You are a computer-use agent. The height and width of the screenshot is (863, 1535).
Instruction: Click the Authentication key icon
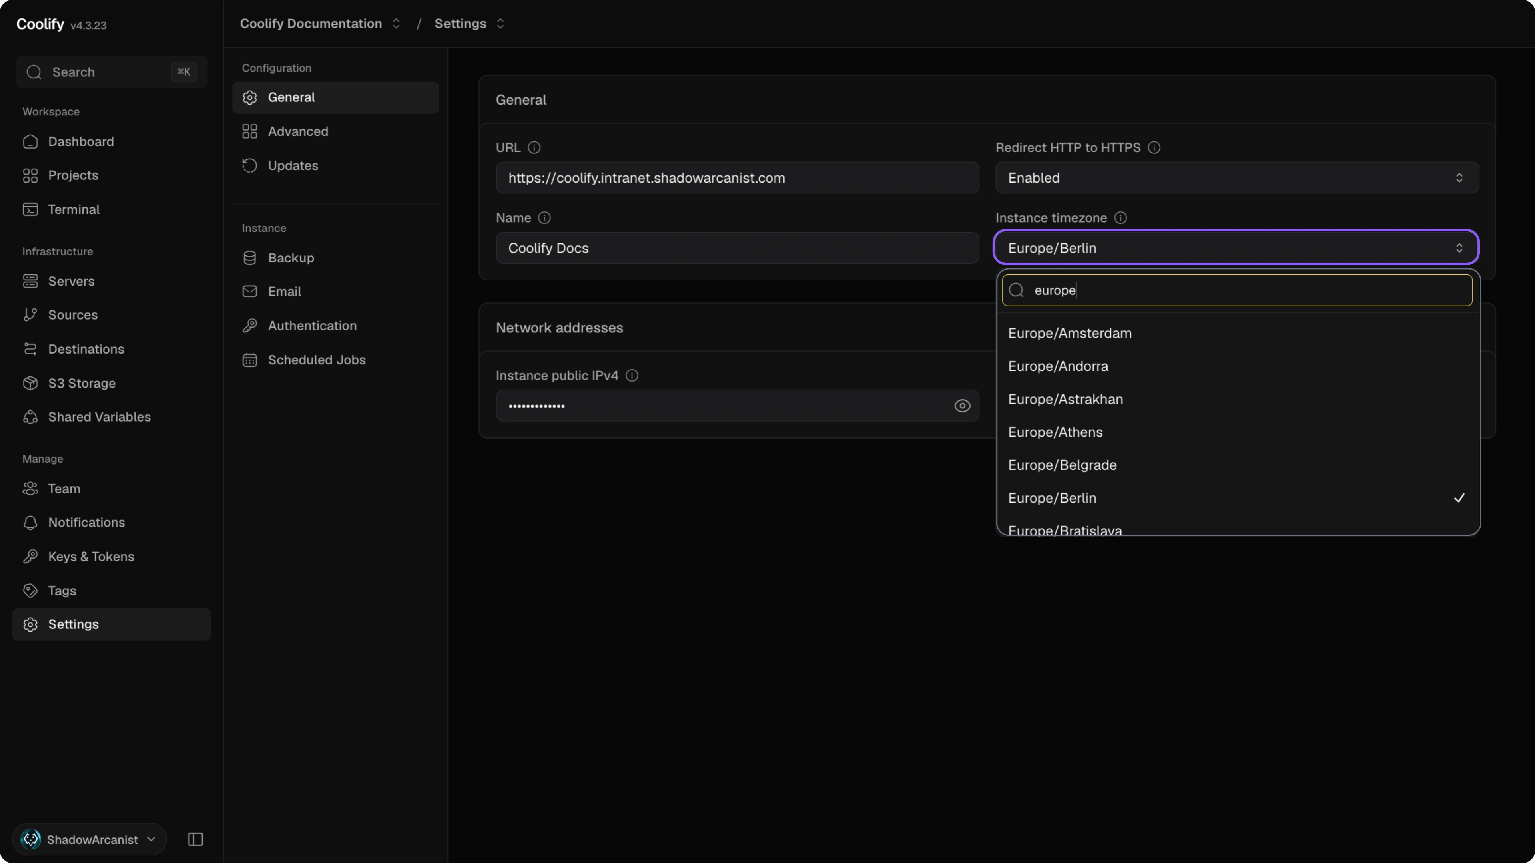(x=250, y=326)
